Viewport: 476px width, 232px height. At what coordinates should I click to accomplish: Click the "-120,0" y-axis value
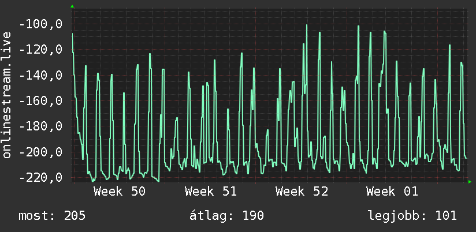click(x=41, y=50)
